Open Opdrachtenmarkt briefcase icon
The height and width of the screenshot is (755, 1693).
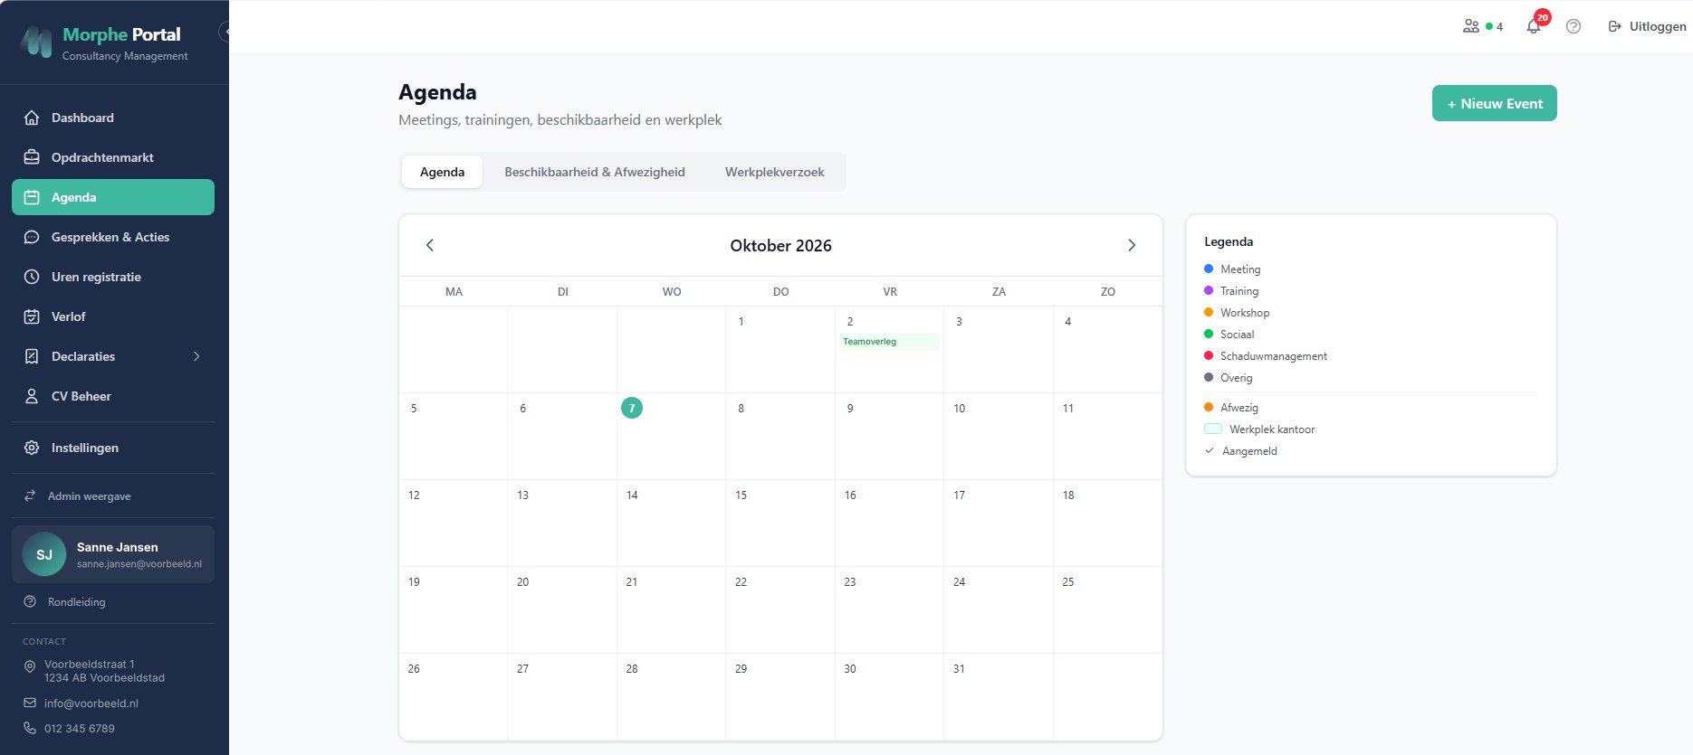pyautogui.click(x=32, y=157)
